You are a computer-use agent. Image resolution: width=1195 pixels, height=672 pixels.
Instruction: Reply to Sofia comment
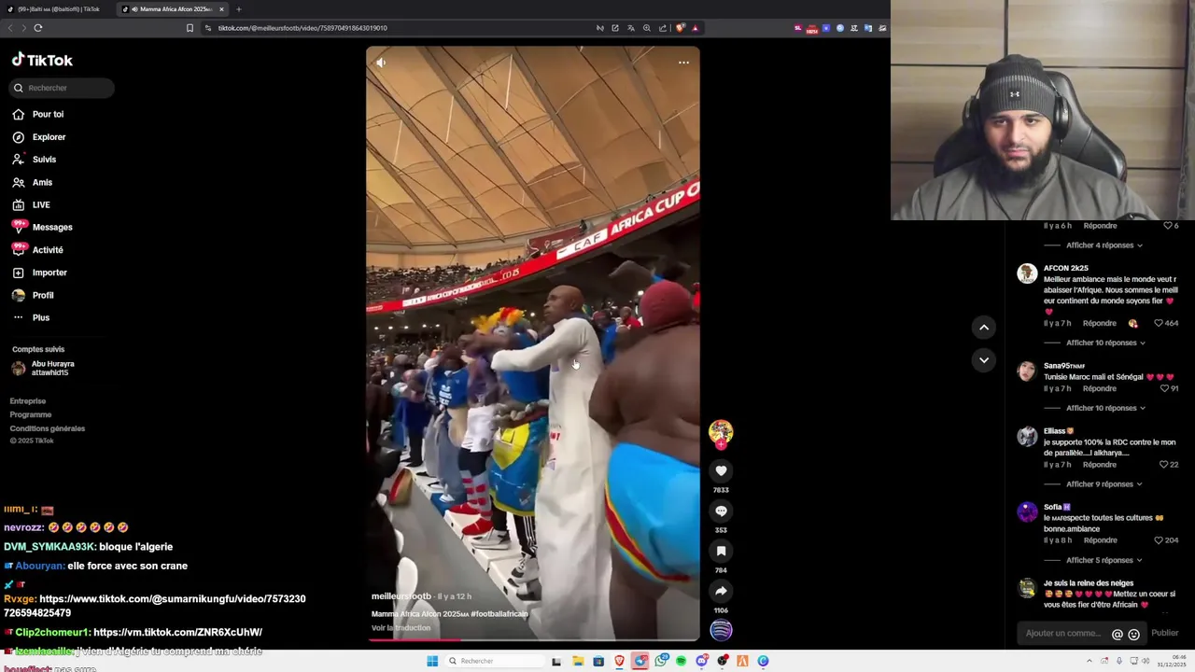1100,540
